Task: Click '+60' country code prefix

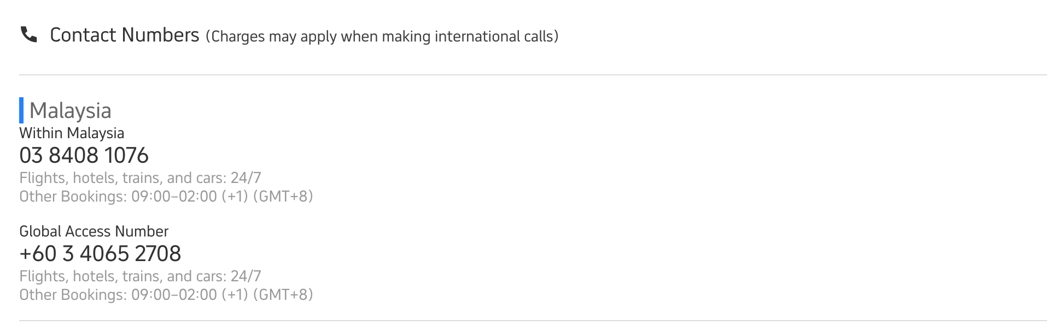Action: [38, 254]
